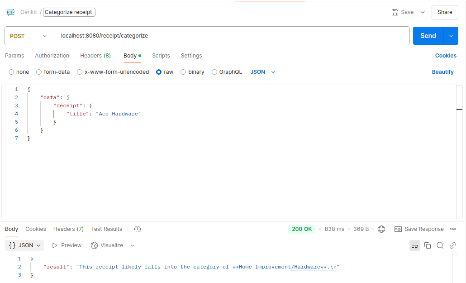Image resolution: width=466 pixels, height=283 pixels.
Task: Expand the Send button options arrow
Action: [451, 36]
